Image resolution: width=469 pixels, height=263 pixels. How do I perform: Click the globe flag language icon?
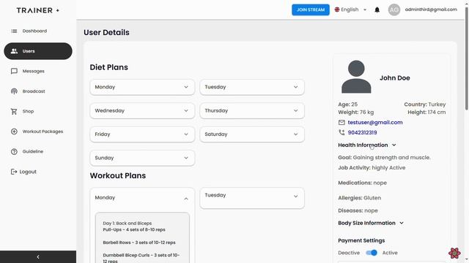(337, 9)
